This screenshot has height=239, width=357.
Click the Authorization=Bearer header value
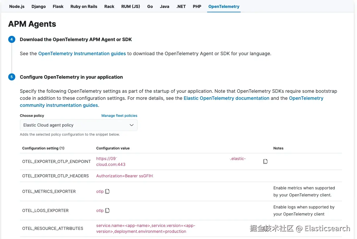point(125,176)
